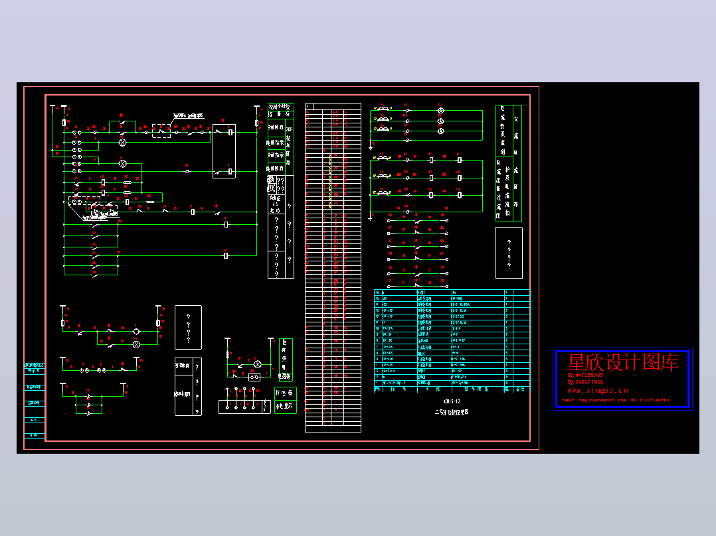The height and width of the screenshot is (536, 716).
Task: Click the 控制小母线 header cell
Action: (280, 107)
